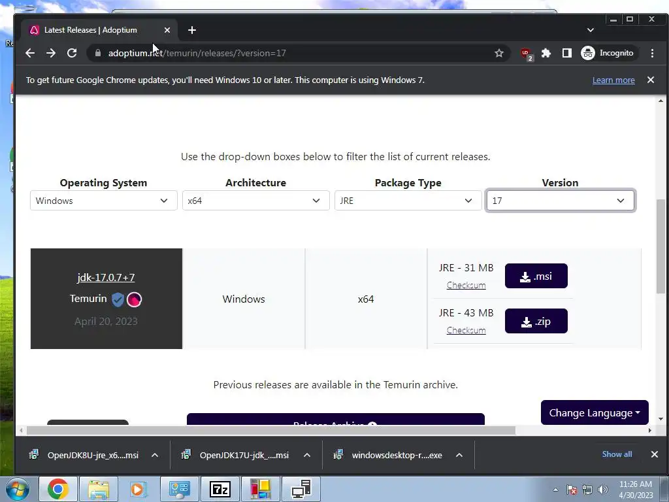The width and height of the screenshot is (669, 502).
Task: Click the Temurin verified shield badge
Action: (118, 299)
